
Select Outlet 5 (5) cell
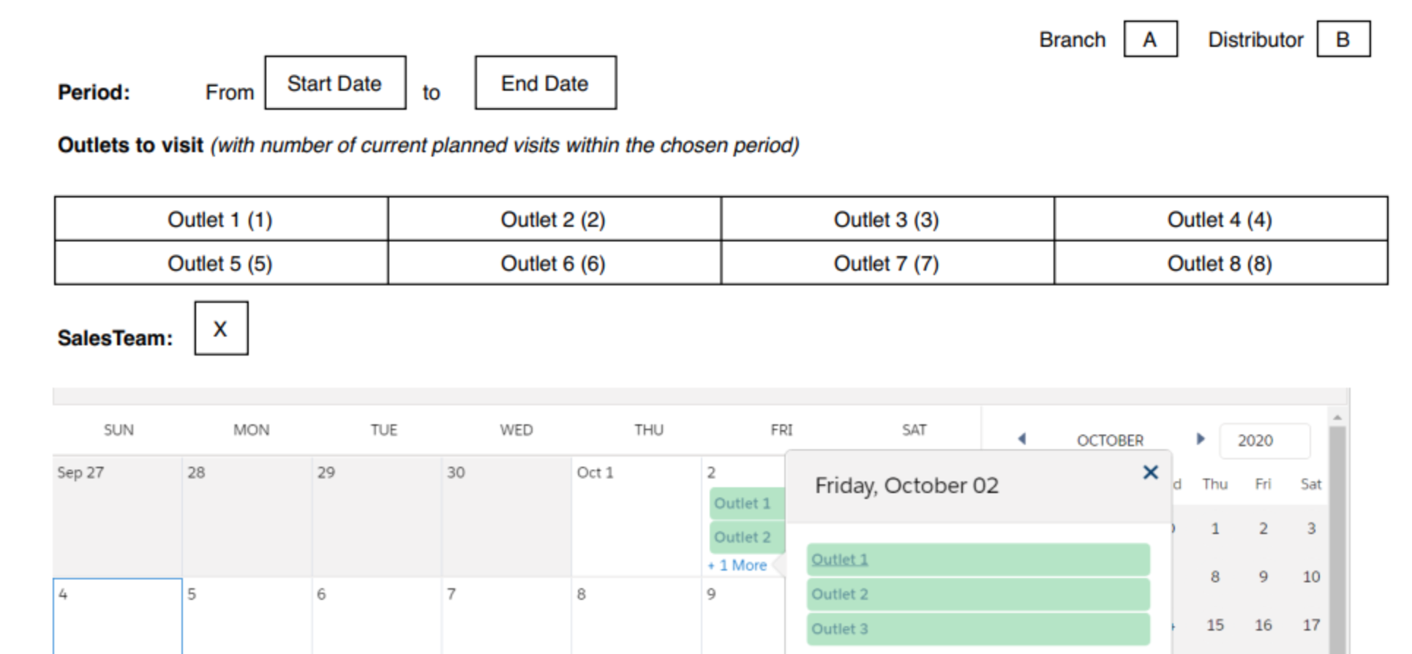pos(220,263)
